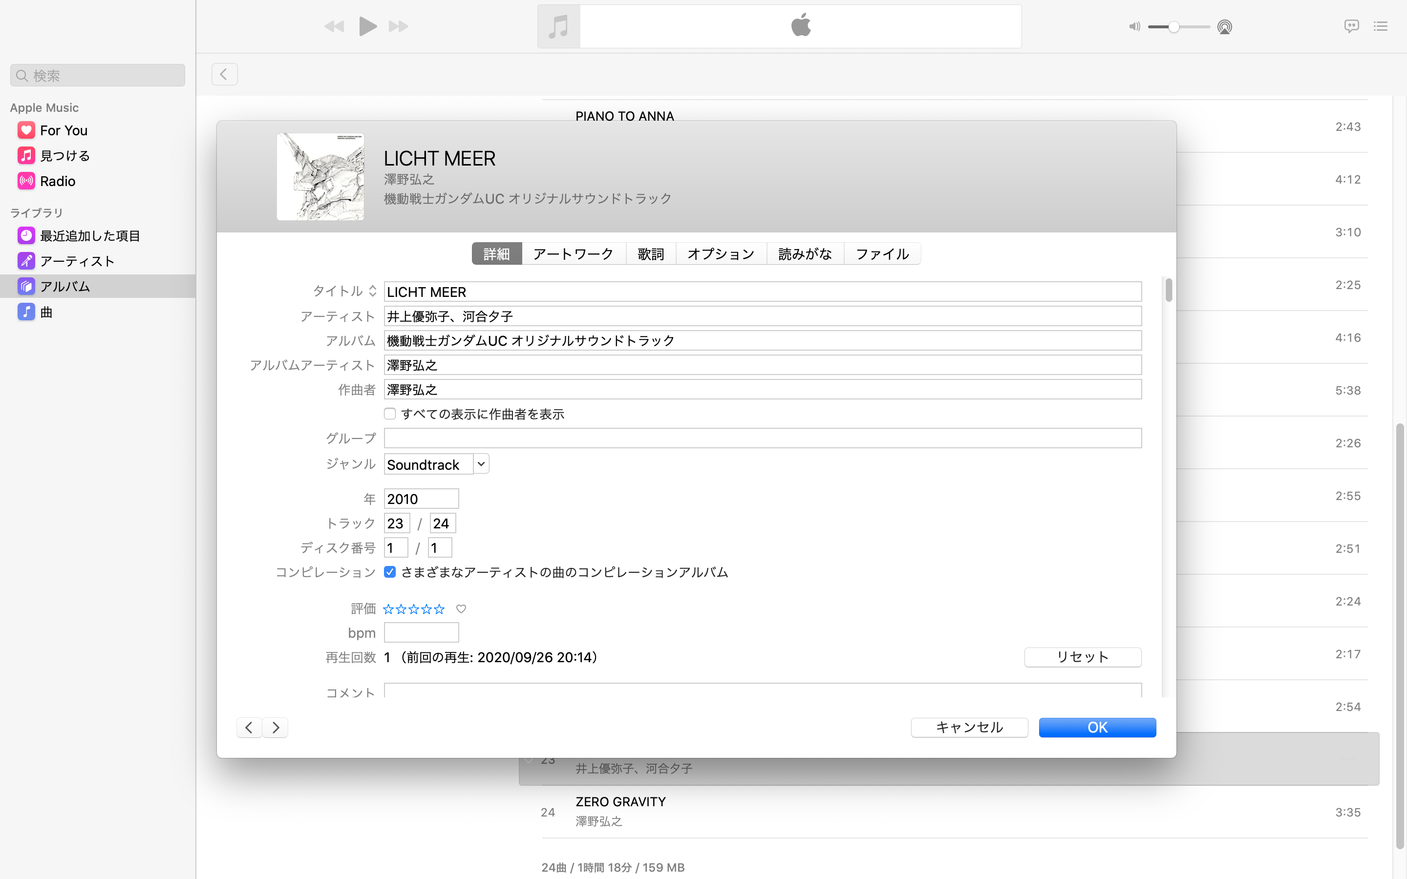Screen dimensions: 1407x879
Task: Select Radio under Apple Music
Action: pos(58,181)
